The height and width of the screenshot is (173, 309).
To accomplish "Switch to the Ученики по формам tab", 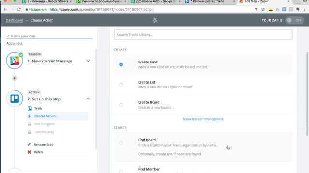I will (x=101, y=1).
